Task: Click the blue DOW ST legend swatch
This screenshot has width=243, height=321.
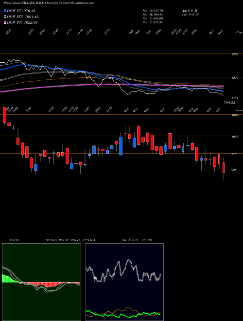Action: pos(5,11)
